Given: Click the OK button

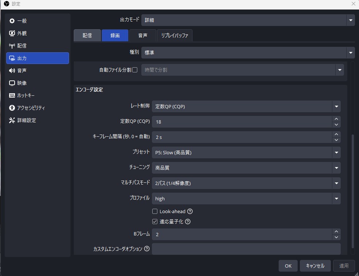Looking at the screenshot, I should [x=288, y=266].
